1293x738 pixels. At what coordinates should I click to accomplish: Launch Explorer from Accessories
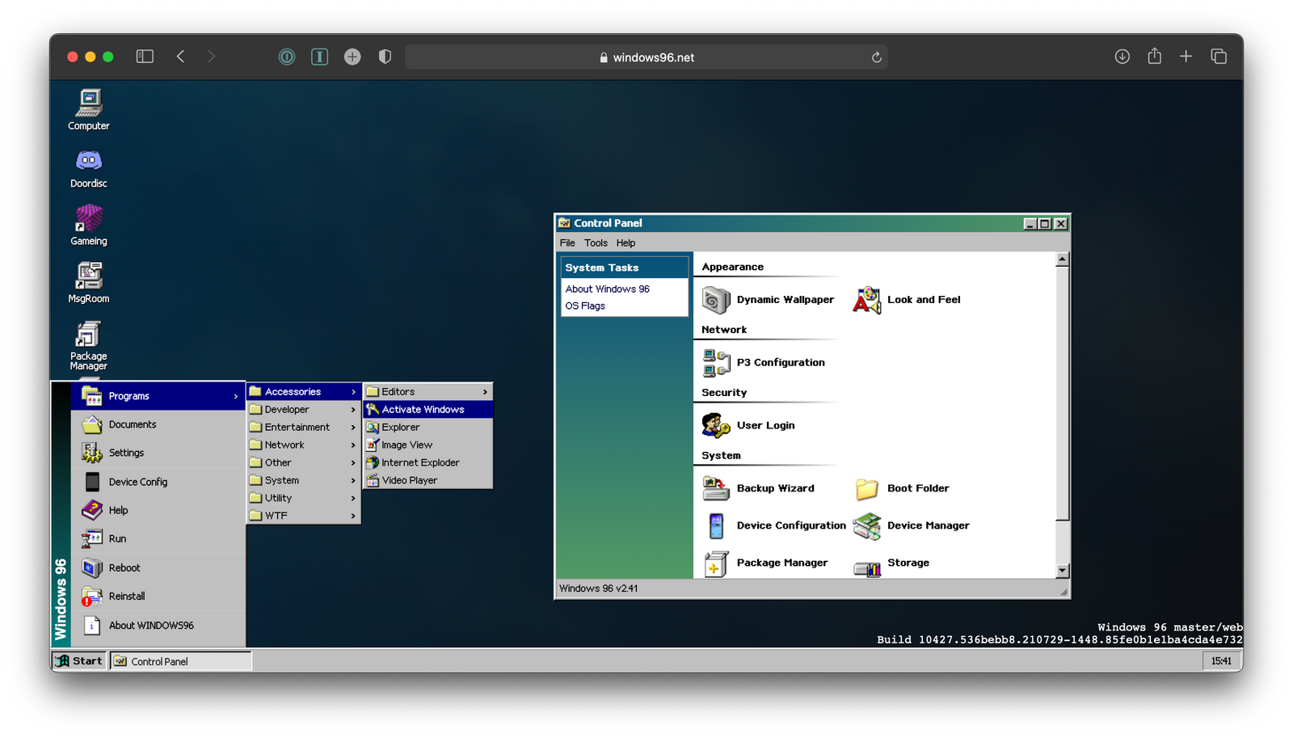tap(427, 428)
